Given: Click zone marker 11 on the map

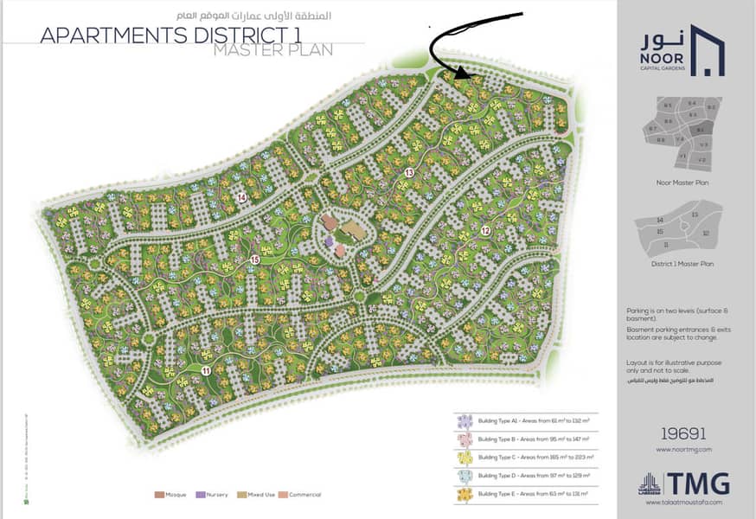Looking at the screenshot, I should pos(207,371).
